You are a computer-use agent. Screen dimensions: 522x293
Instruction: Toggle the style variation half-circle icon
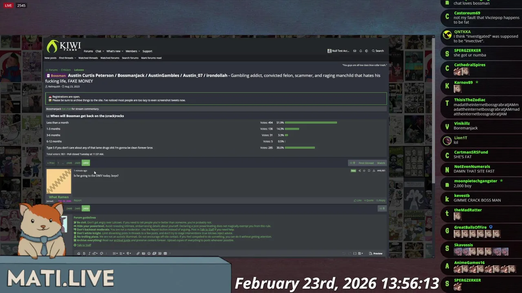[366, 51]
